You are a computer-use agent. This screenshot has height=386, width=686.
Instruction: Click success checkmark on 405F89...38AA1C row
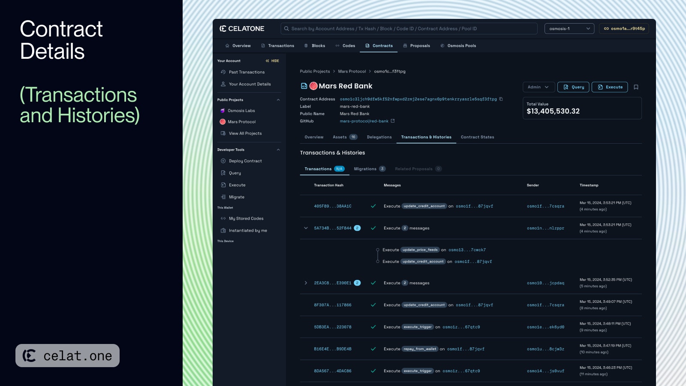[373, 206]
